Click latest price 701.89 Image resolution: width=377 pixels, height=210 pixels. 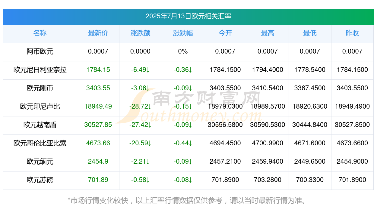click(x=98, y=180)
